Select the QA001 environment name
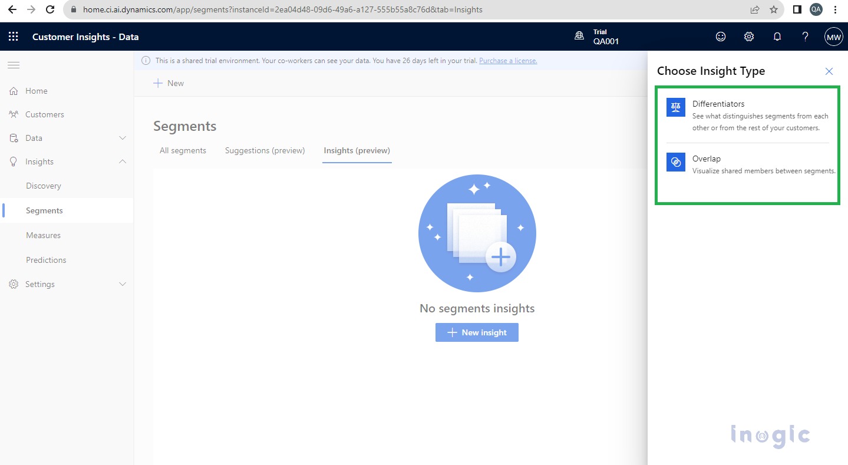Viewport: 848px width, 465px height. coord(606,41)
